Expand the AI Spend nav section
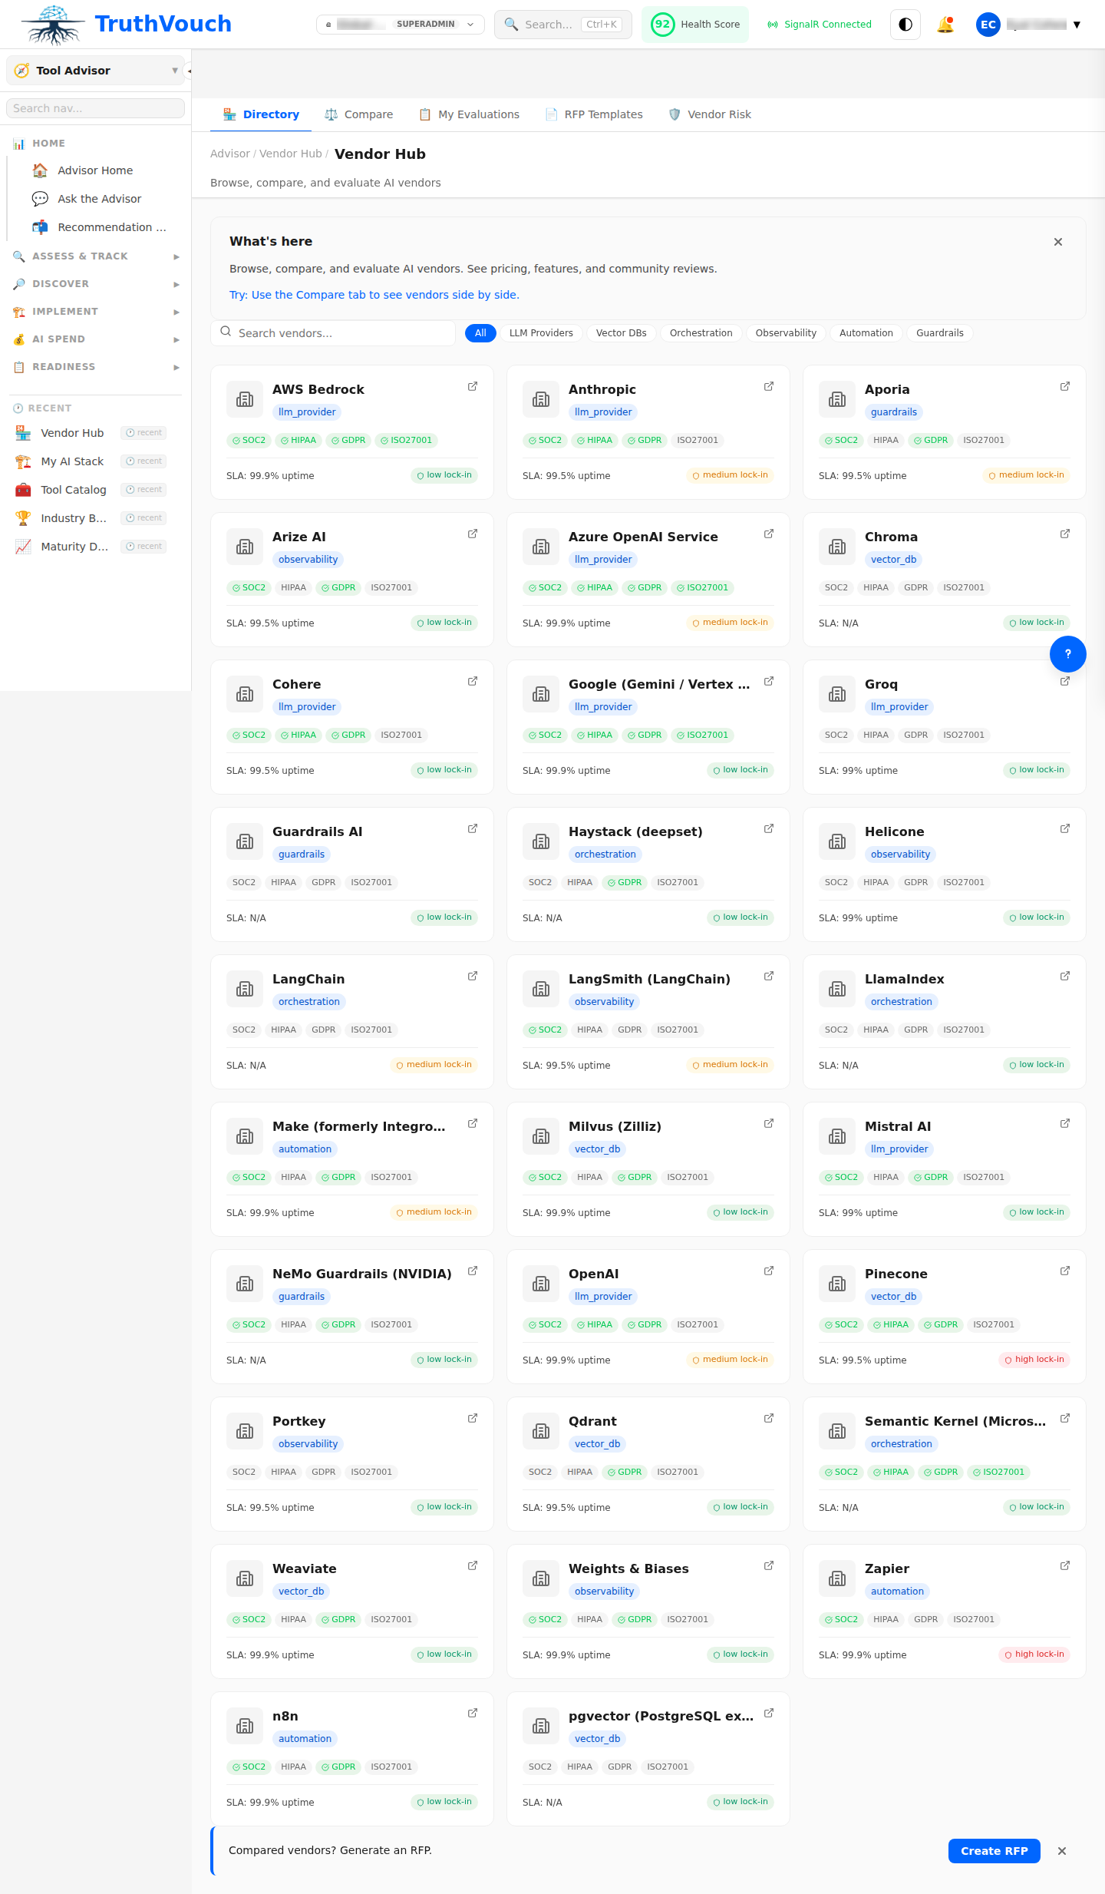The image size is (1105, 1894). tap(95, 339)
